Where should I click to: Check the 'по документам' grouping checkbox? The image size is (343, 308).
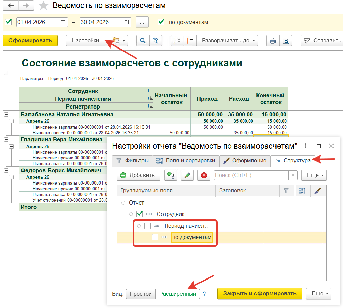coord(155,237)
